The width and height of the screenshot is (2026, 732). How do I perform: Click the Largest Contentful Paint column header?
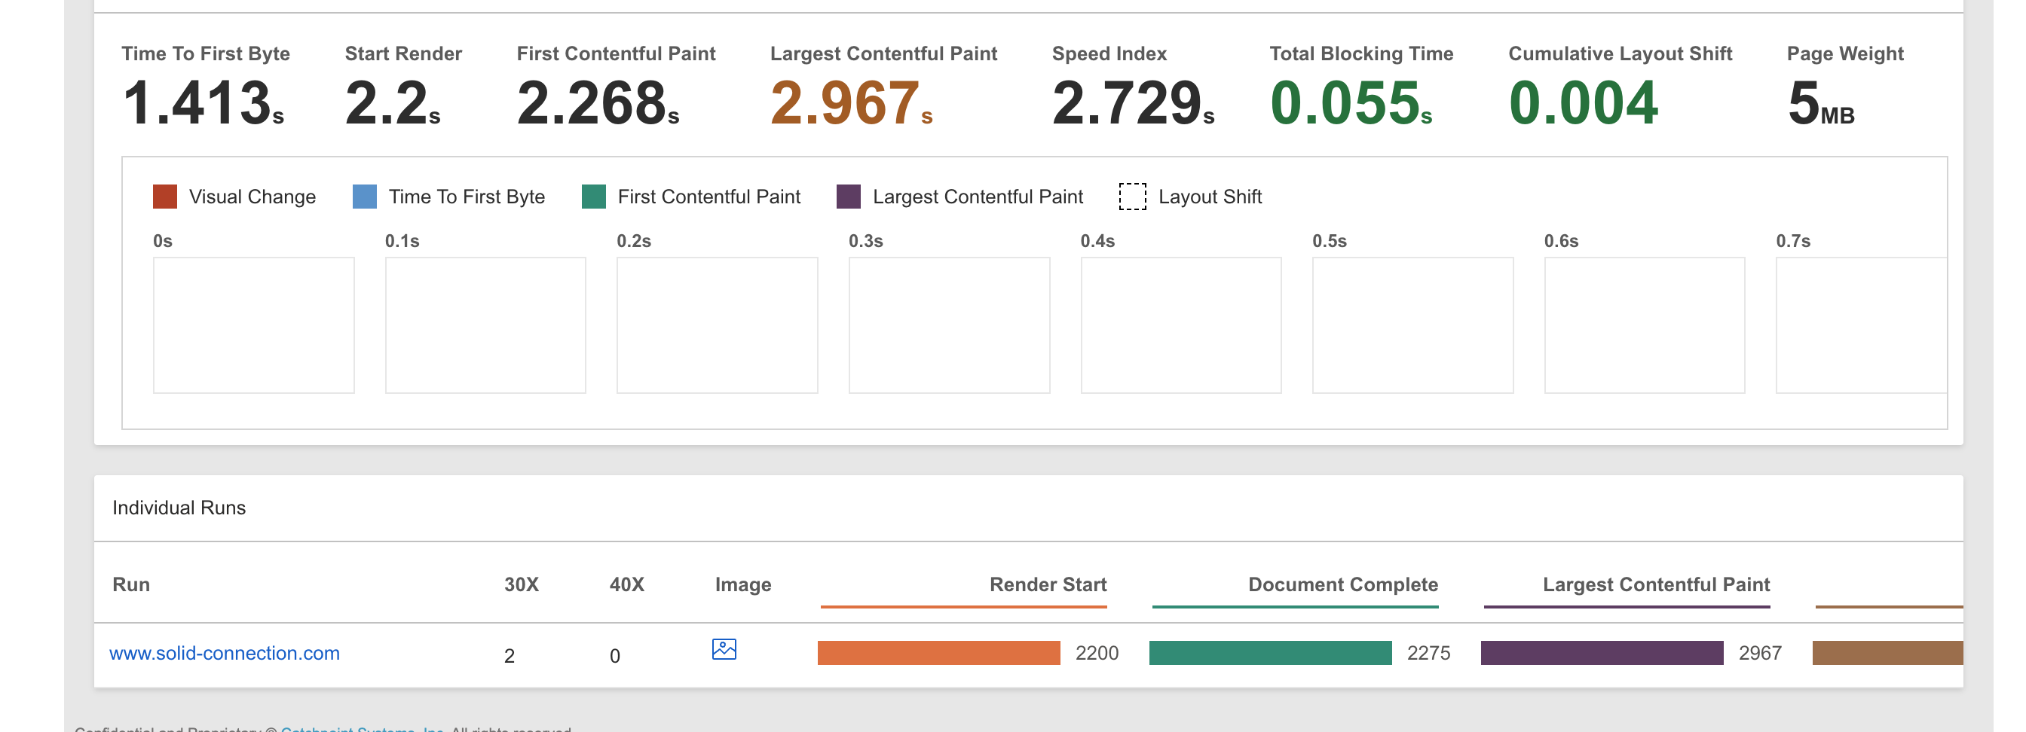click(x=1656, y=585)
